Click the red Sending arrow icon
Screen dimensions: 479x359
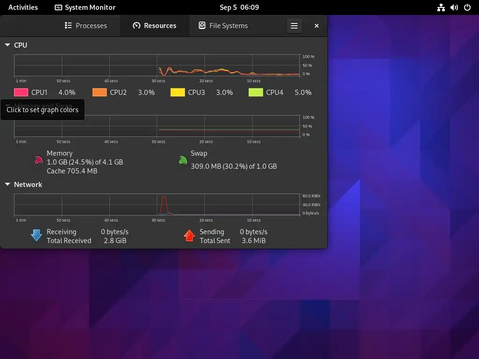click(x=189, y=236)
